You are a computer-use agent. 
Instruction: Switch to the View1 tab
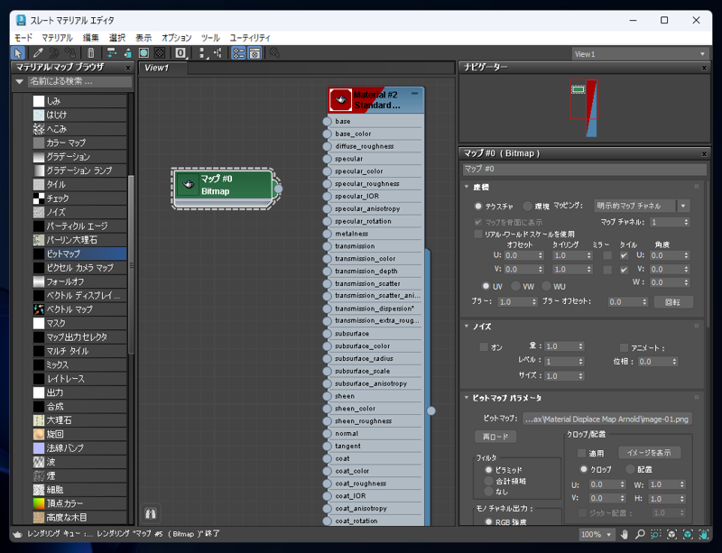tap(163, 68)
